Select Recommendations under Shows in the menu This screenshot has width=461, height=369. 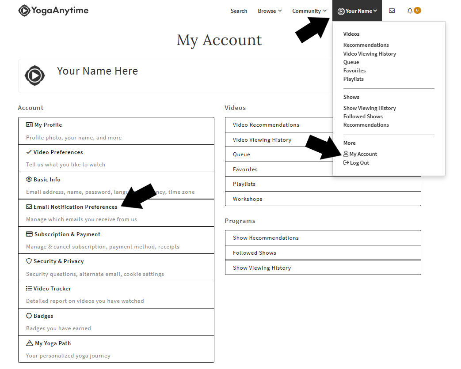coord(366,125)
